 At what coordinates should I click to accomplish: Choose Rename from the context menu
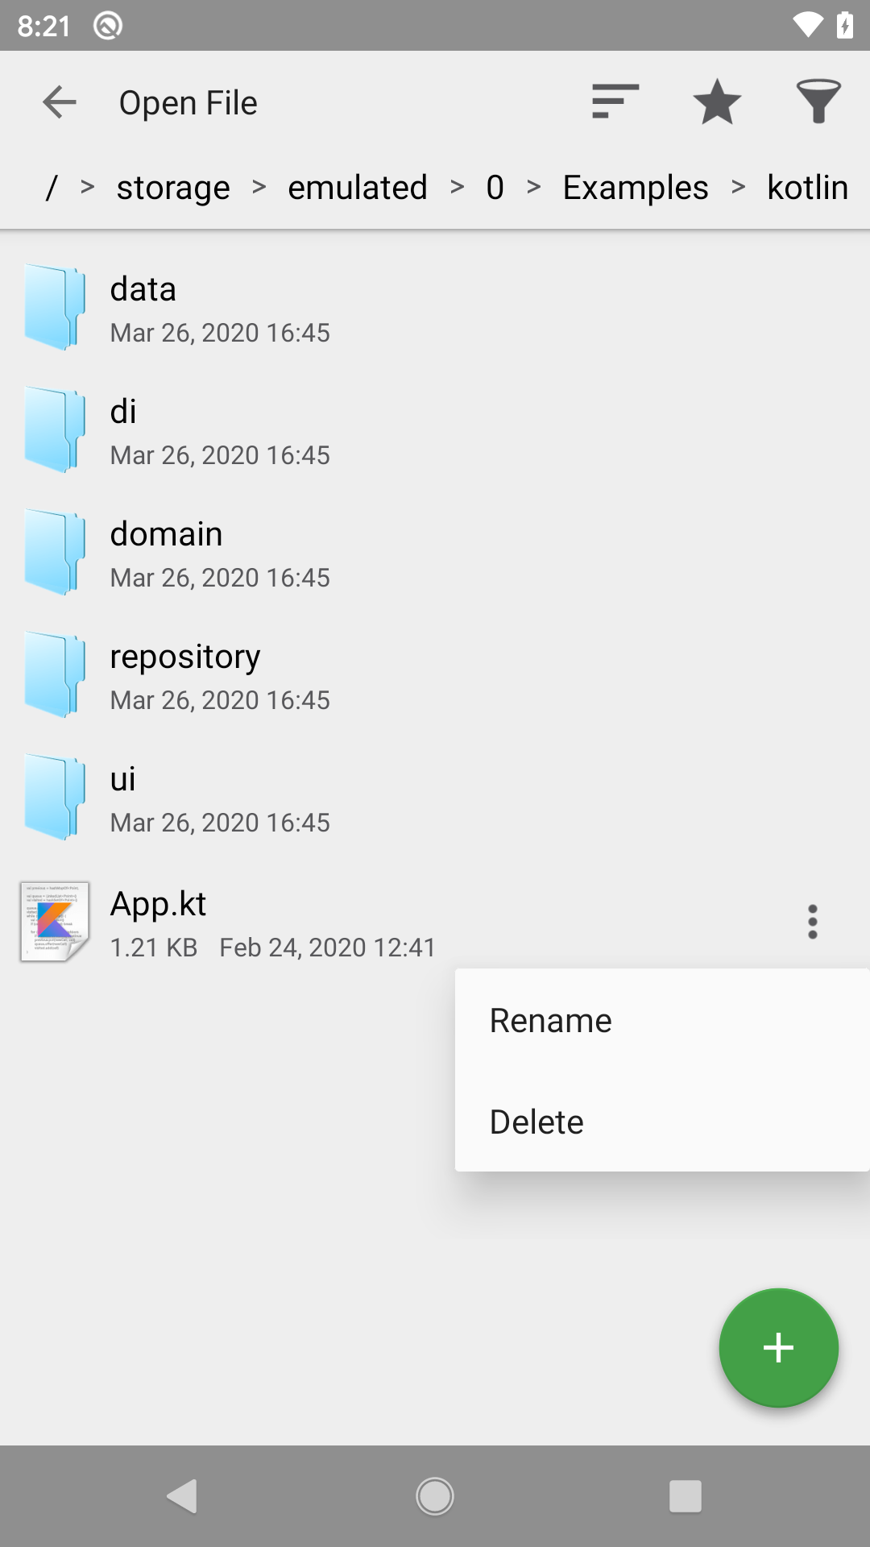pyautogui.click(x=551, y=1021)
